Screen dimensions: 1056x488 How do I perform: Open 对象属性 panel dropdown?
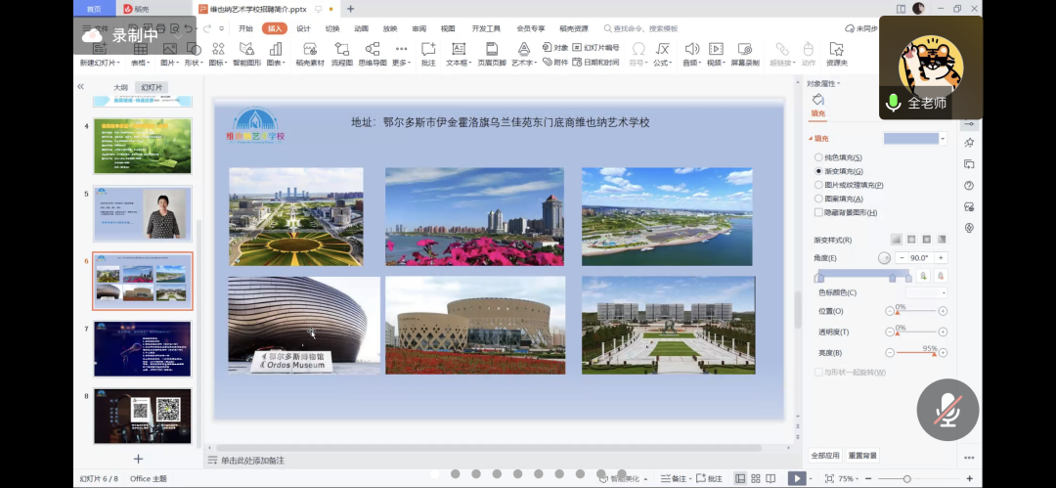coord(823,83)
